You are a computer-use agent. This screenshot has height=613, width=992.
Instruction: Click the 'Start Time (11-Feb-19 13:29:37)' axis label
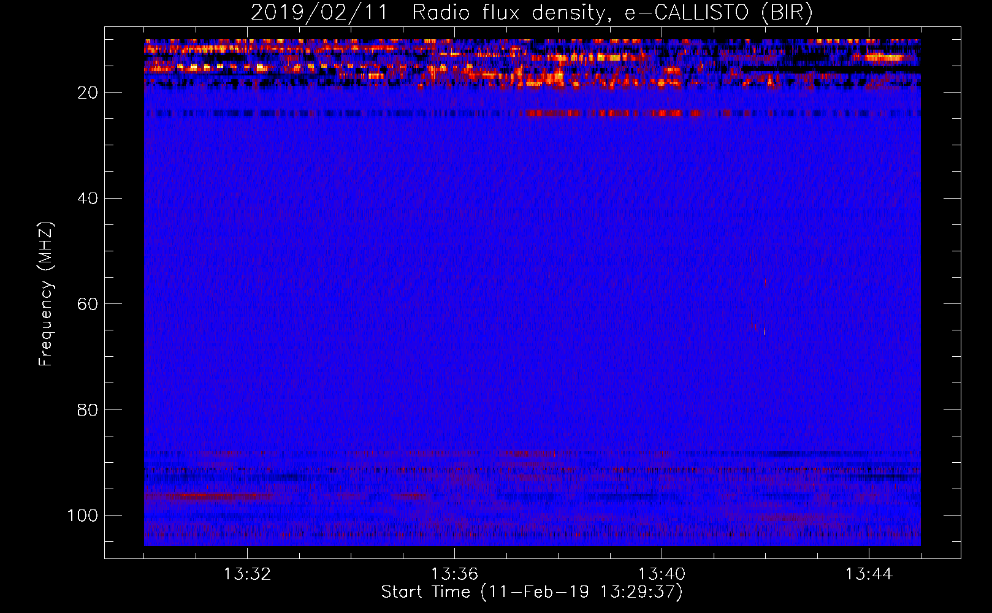click(532, 592)
